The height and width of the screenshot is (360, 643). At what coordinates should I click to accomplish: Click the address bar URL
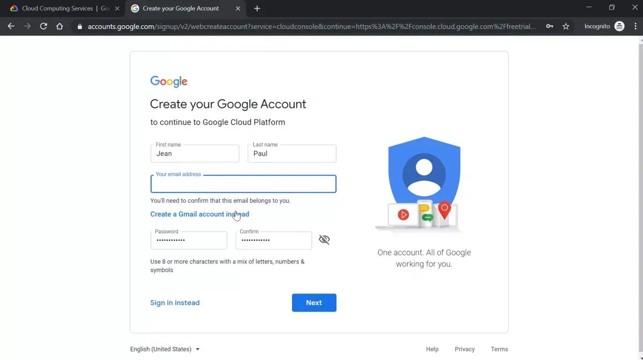[x=311, y=26]
